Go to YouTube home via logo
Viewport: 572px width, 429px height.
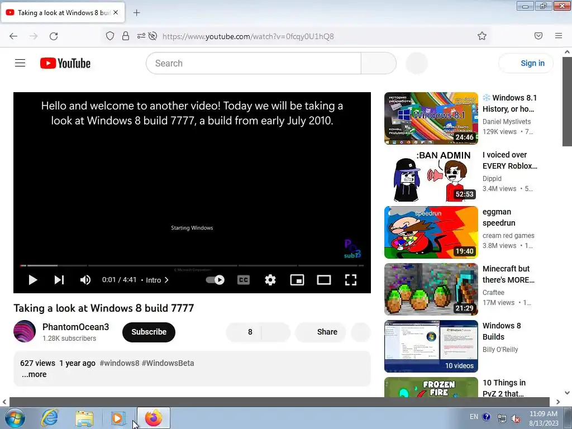tap(65, 63)
